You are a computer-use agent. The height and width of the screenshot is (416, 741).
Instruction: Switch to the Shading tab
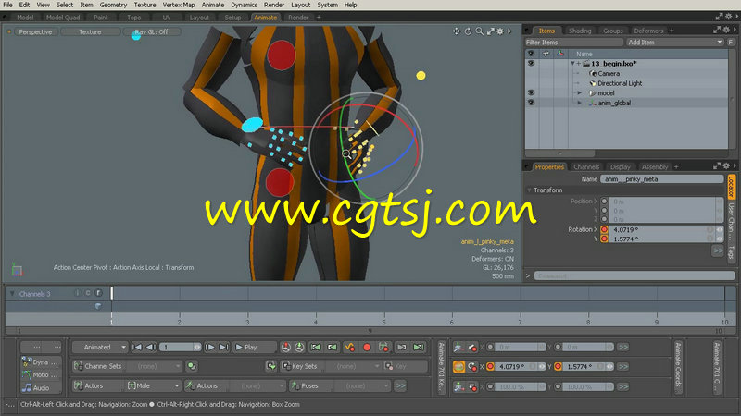point(580,31)
